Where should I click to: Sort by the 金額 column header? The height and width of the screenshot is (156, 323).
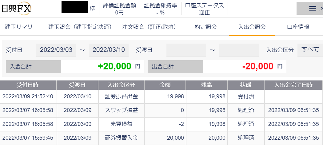(165, 85)
